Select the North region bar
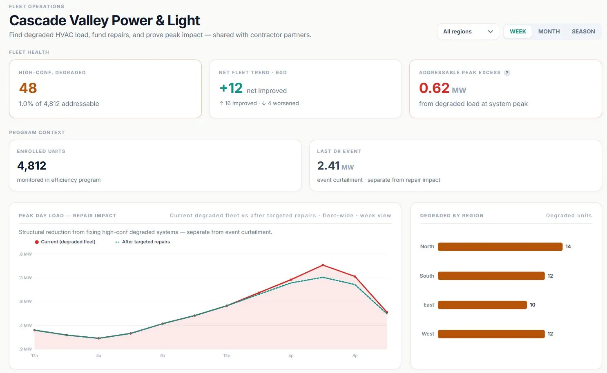The width and height of the screenshot is (607, 373). (x=500, y=247)
